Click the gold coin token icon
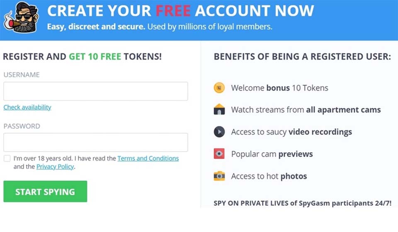This screenshot has width=398, height=232. pos(219,88)
